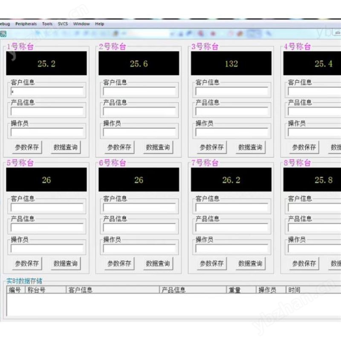Screen dimensions: 341x341
Task: Click the 25.2 weight display of 1号称台
Action: pyautogui.click(x=46, y=63)
